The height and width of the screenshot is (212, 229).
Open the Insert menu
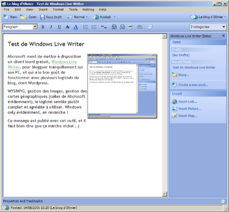pyautogui.click(x=43, y=10)
